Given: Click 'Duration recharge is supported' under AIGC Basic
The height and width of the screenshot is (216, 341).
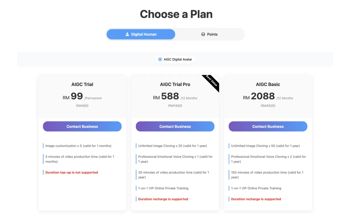Looking at the screenshot, I should 256,199.
